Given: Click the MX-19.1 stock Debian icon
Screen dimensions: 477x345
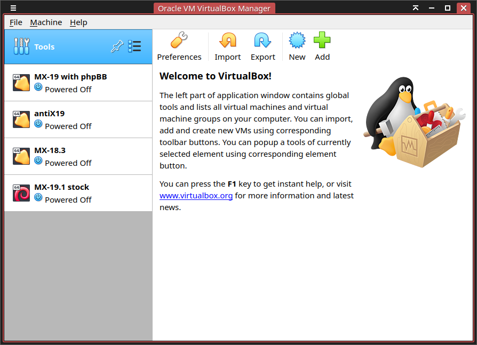Looking at the screenshot, I should [21, 193].
